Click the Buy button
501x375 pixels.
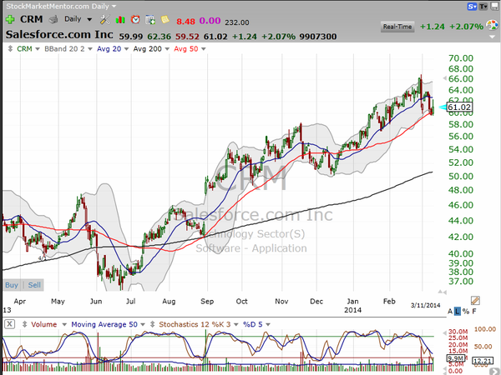pos(12,285)
